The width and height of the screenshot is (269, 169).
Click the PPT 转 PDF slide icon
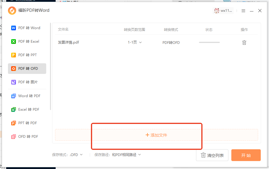point(13,123)
